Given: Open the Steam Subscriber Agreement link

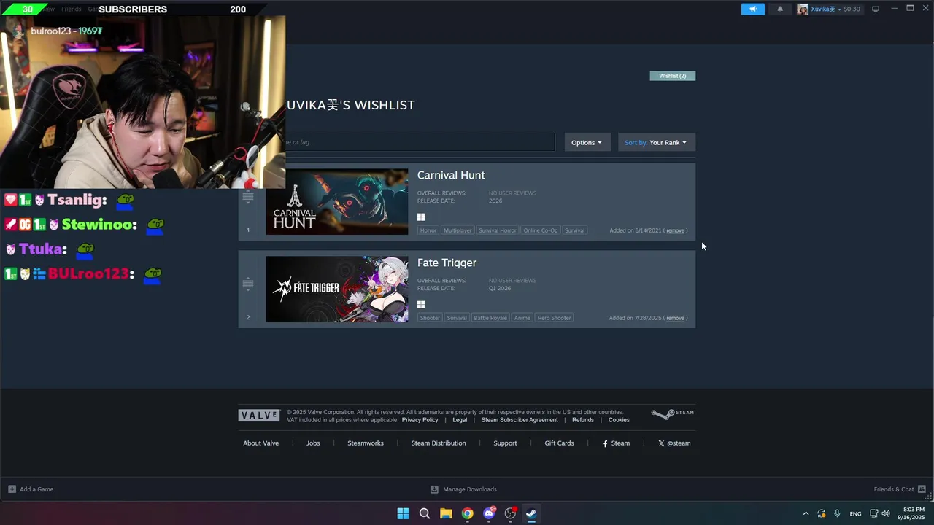Looking at the screenshot, I should (x=520, y=420).
